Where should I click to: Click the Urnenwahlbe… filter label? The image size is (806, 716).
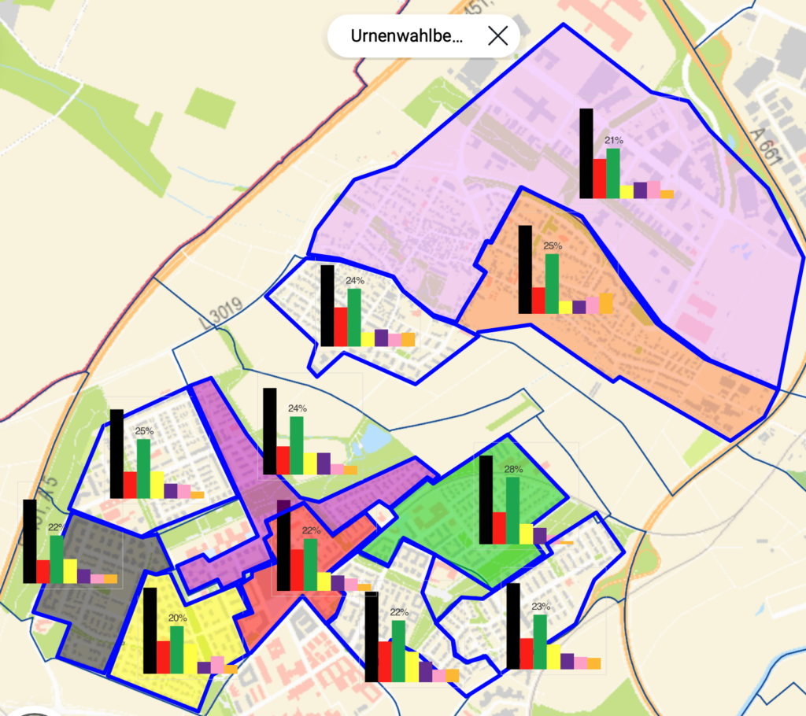coord(407,36)
